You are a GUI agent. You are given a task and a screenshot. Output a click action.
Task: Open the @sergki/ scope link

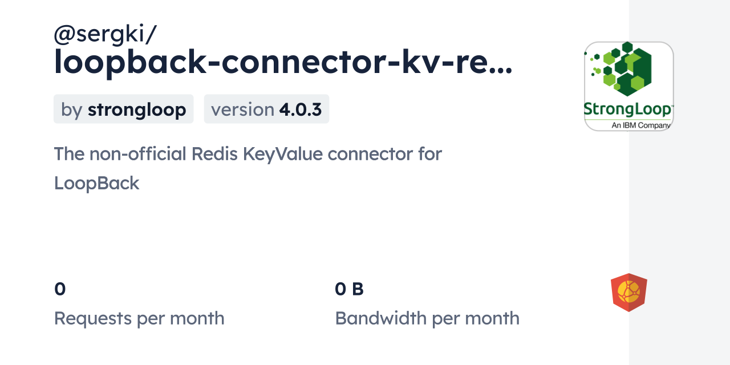[x=105, y=35]
